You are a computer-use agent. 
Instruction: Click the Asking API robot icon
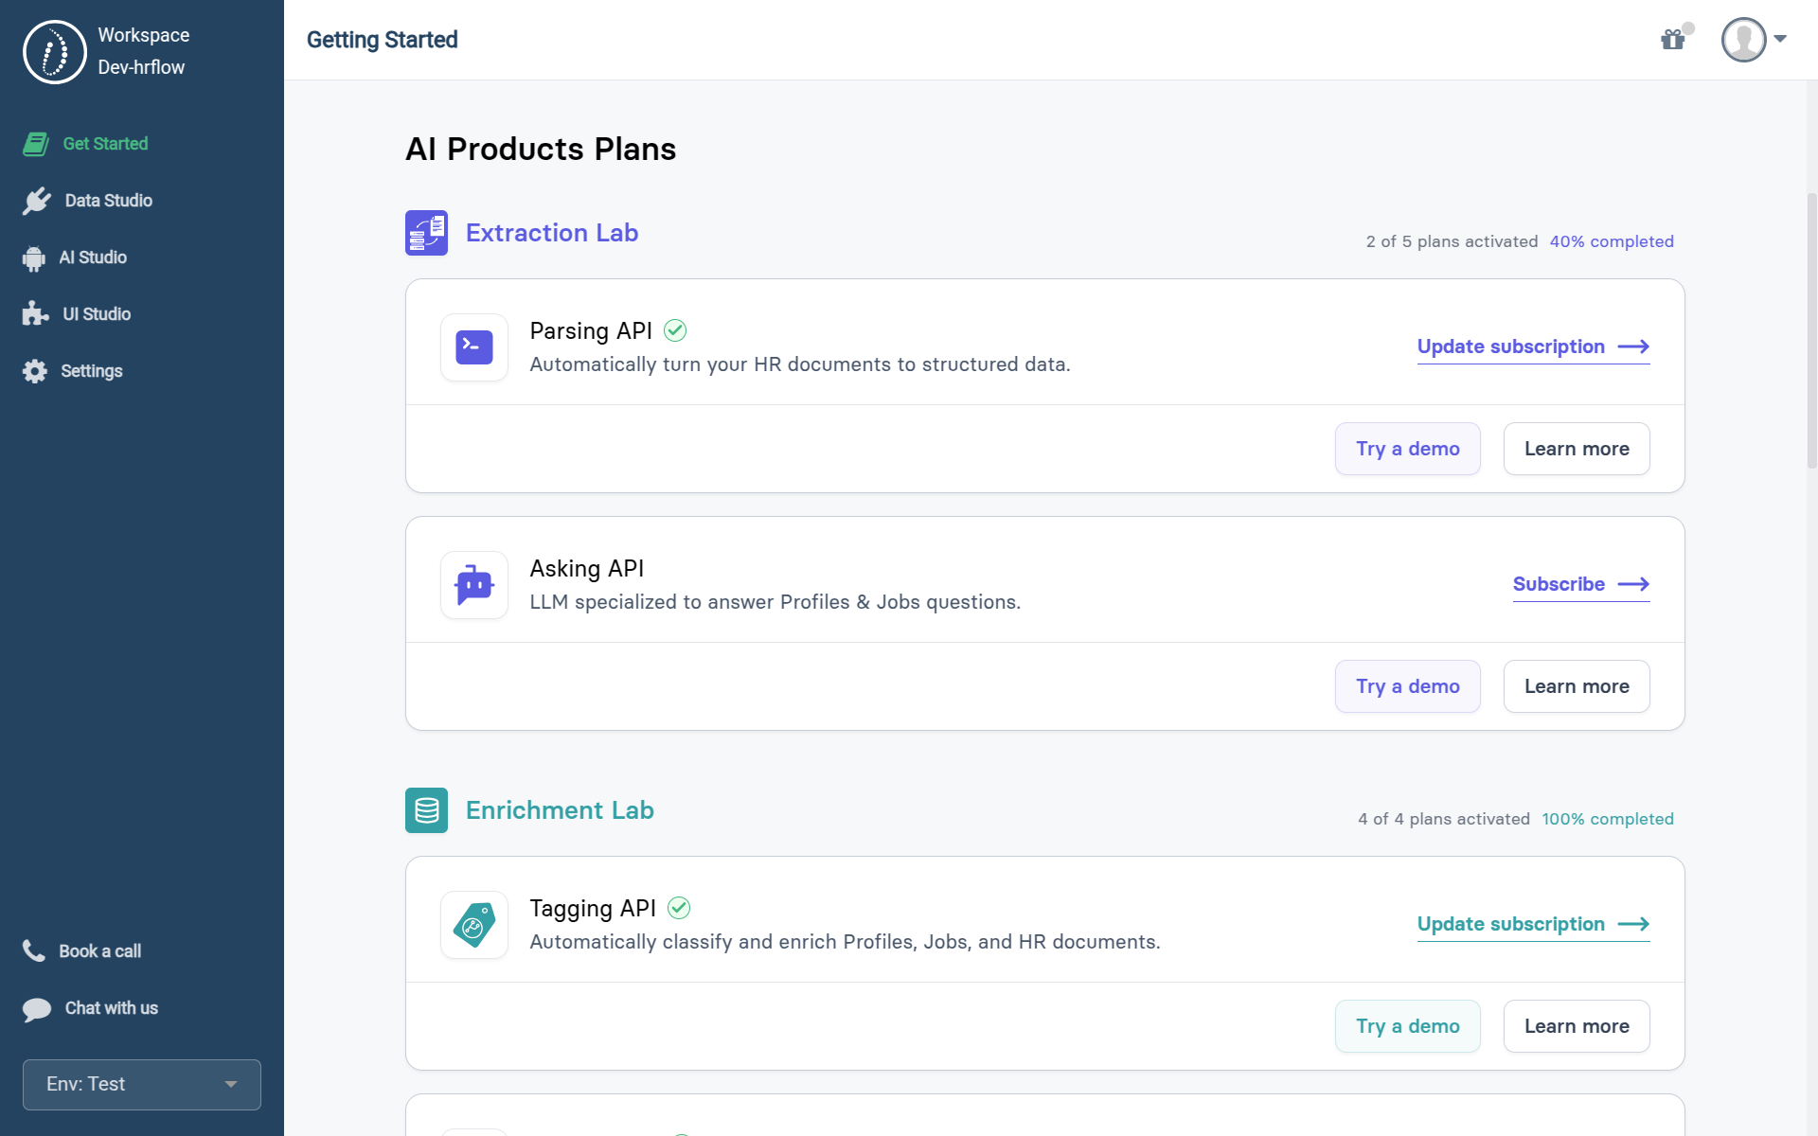click(x=474, y=585)
